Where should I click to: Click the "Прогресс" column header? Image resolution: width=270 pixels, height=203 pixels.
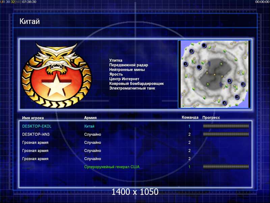point(211,117)
